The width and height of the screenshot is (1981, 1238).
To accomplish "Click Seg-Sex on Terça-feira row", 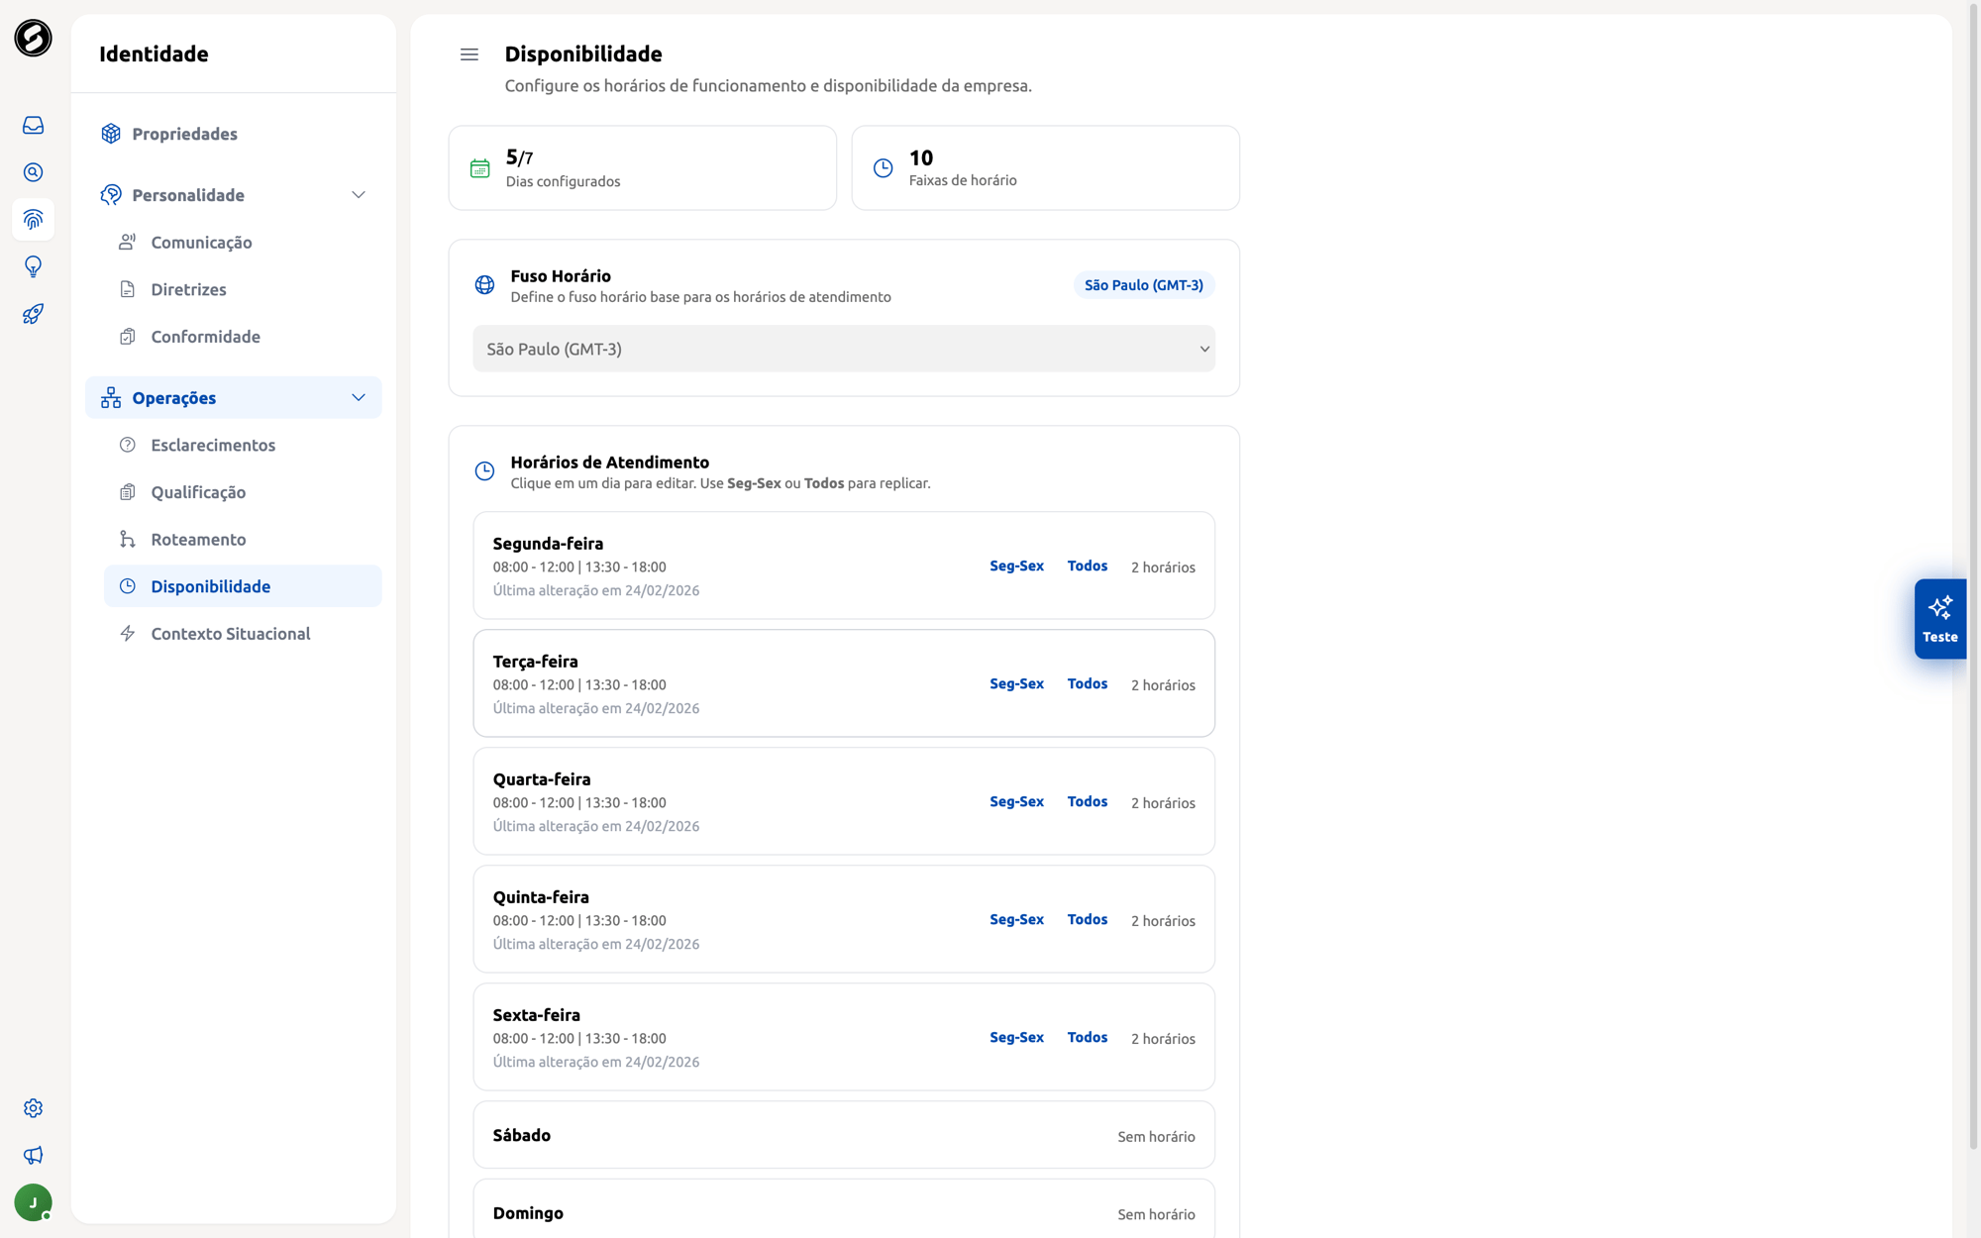I will (x=1016, y=683).
